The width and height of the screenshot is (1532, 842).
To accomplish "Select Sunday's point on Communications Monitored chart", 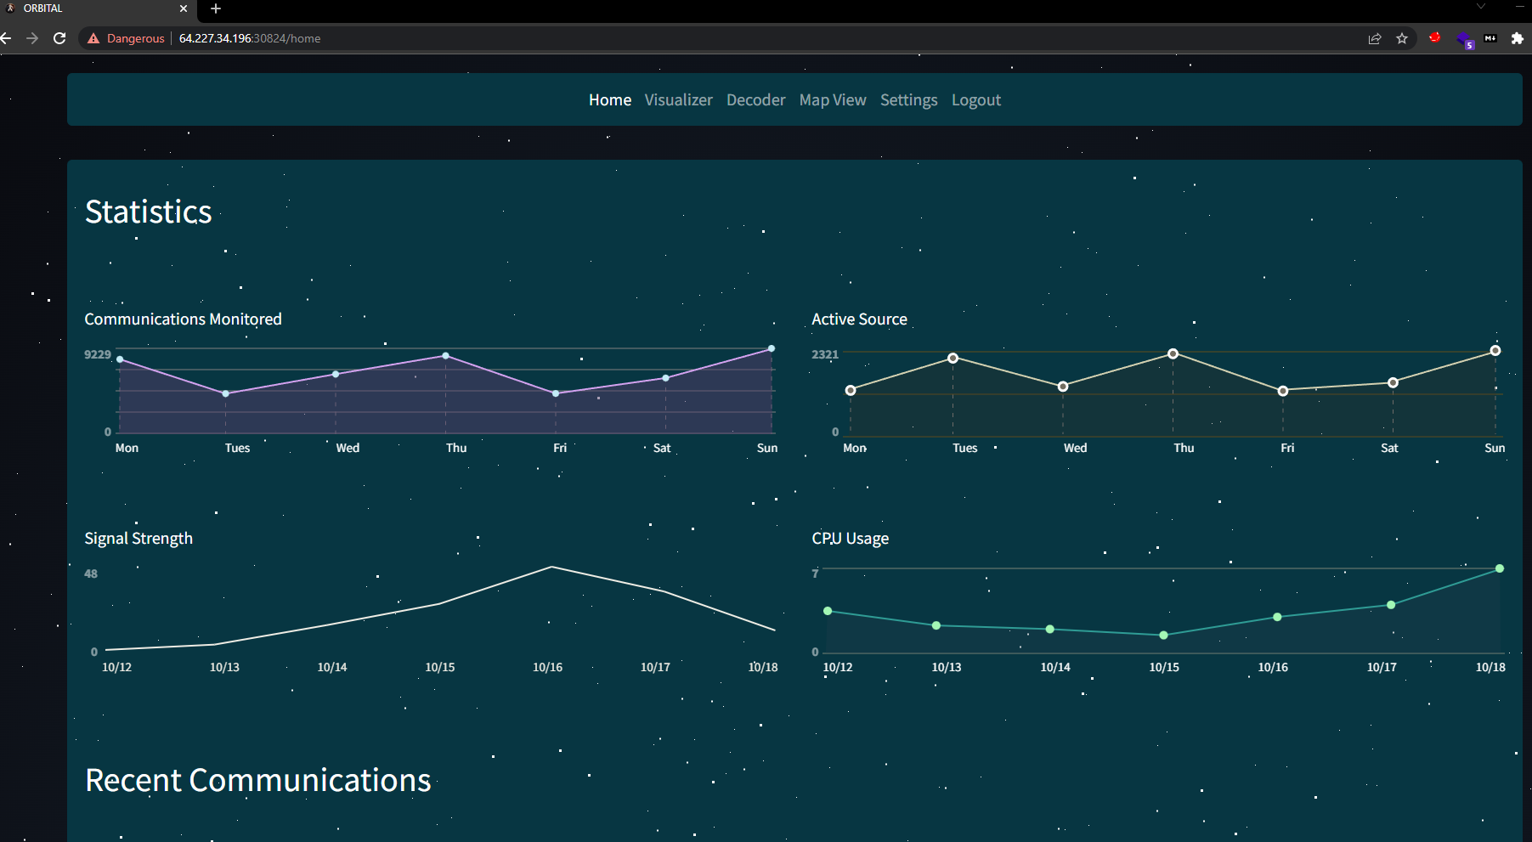I will point(770,348).
